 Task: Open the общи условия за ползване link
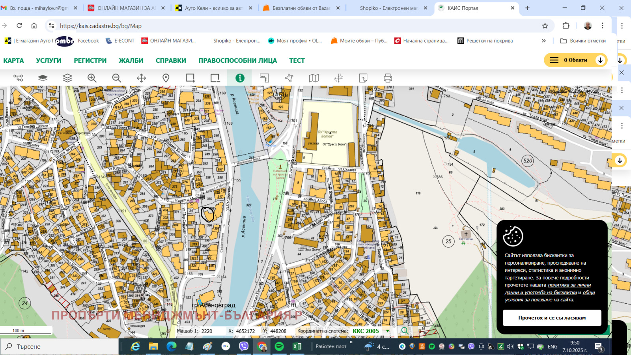coord(539,300)
